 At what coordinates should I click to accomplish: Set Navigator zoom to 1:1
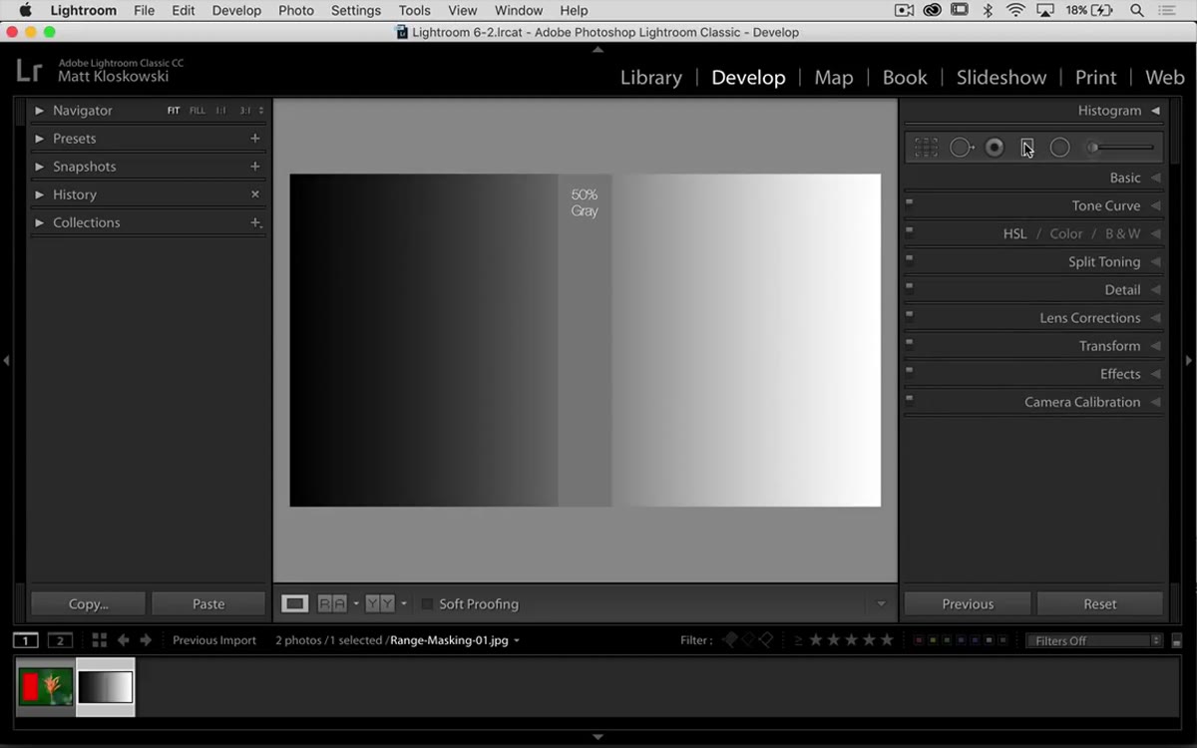(221, 111)
